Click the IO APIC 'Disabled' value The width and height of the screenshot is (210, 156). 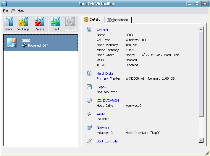(132, 65)
